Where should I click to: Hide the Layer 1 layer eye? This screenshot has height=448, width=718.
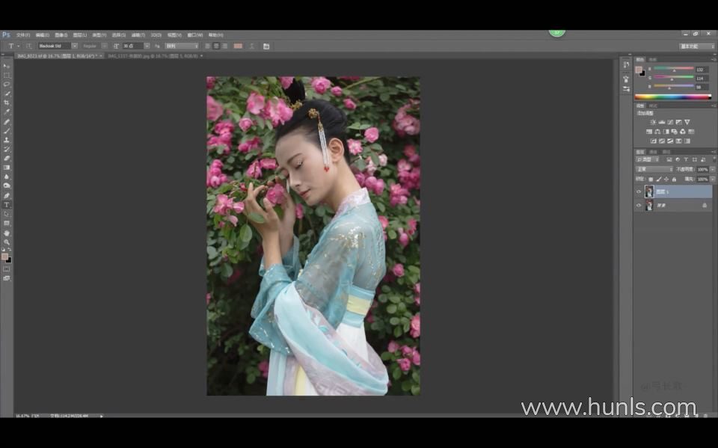click(x=639, y=192)
